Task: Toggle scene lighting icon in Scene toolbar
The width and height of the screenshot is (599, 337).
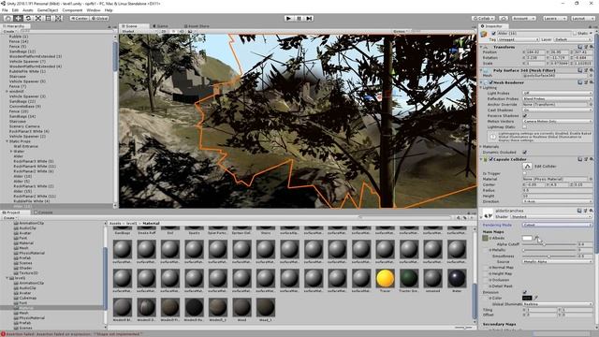Action: tap(173, 31)
